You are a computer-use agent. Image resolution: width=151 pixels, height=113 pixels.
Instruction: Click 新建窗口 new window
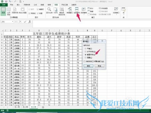(x=70, y=11)
